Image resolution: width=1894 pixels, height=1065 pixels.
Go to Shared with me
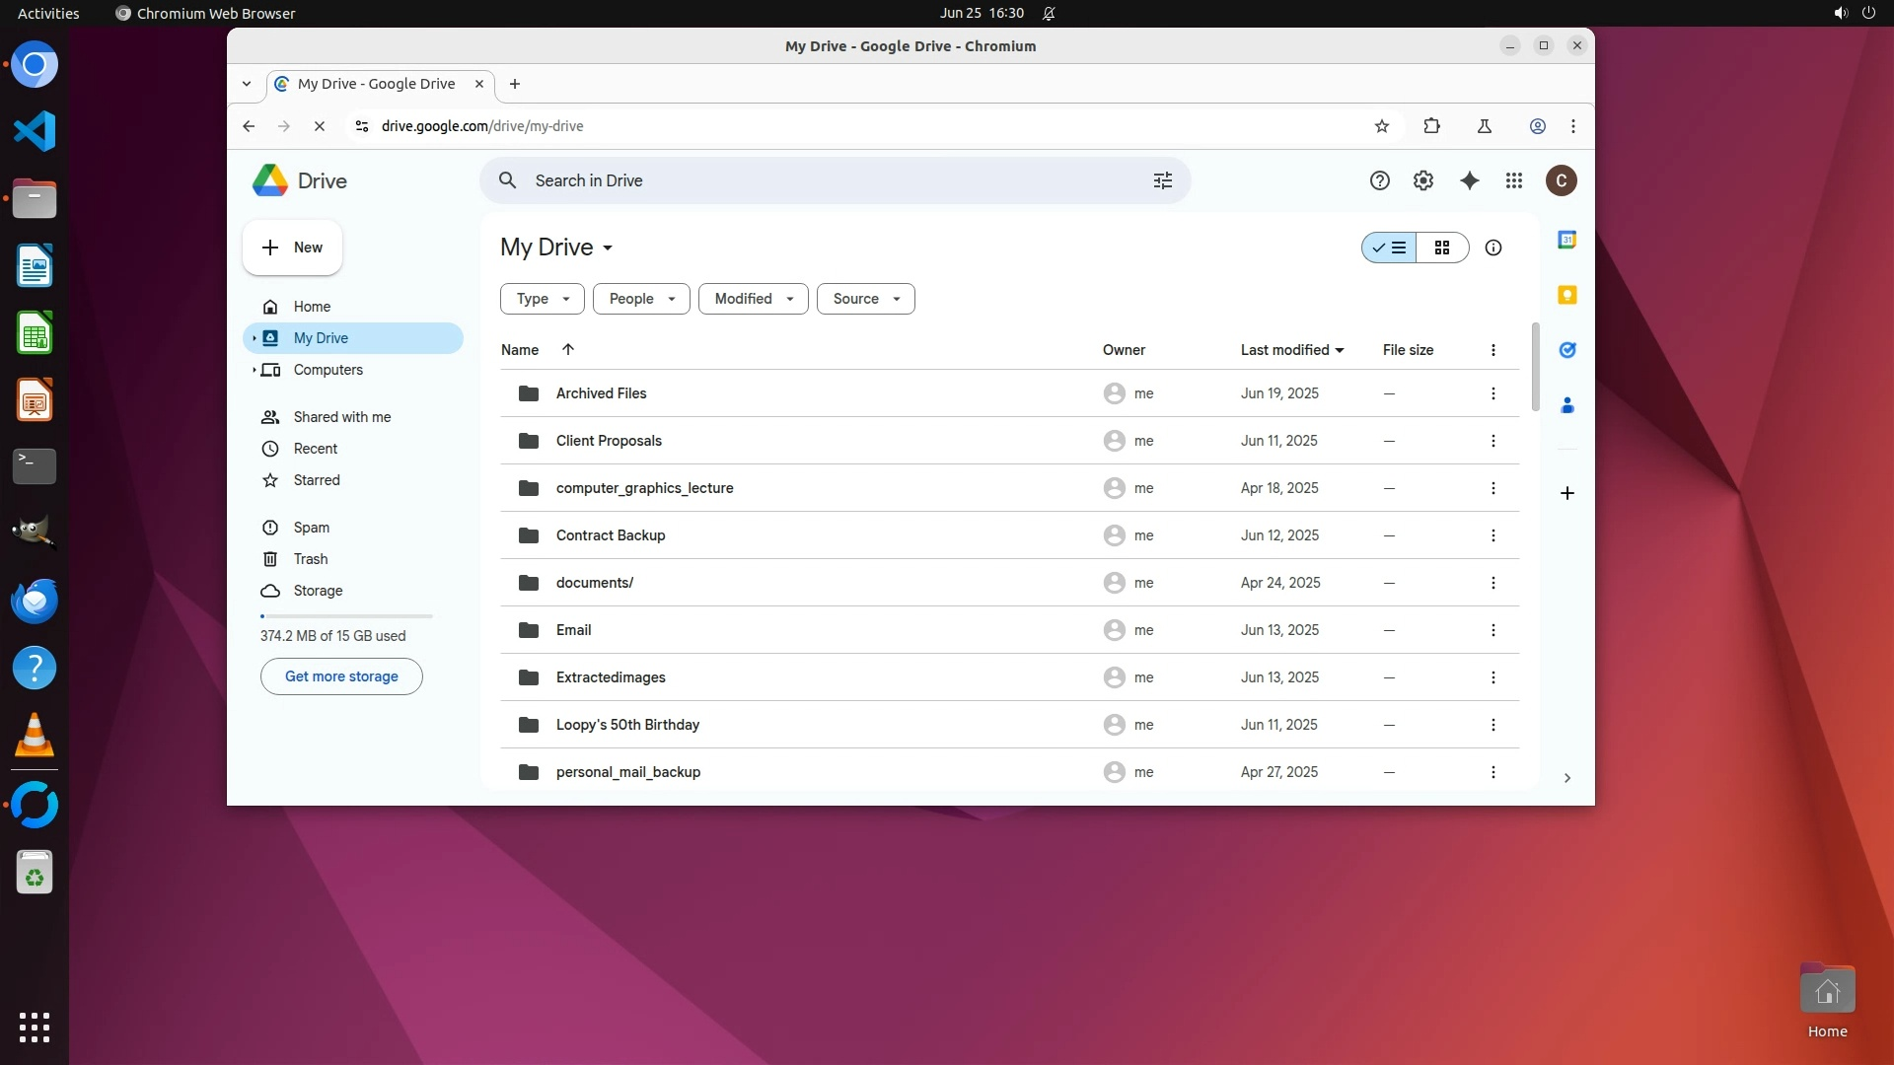point(341,417)
